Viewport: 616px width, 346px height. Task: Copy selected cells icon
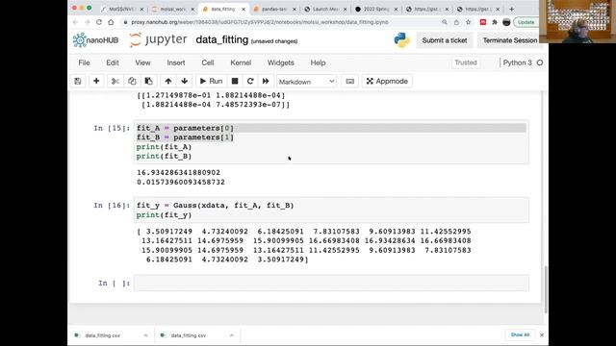[x=132, y=81]
